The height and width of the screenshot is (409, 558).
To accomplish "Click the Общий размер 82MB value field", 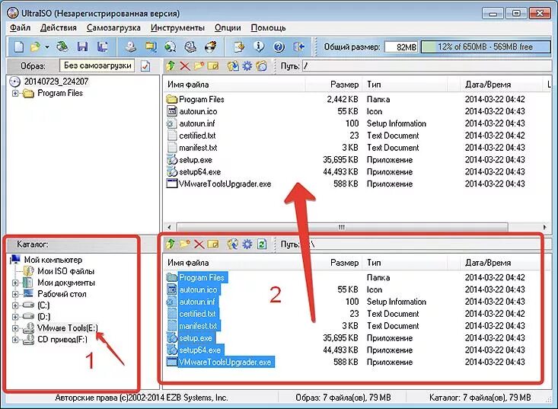I will click(401, 47).
